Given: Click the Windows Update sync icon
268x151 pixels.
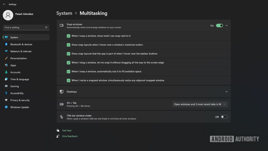Looking at the screenshot, I should click(6, 107).
